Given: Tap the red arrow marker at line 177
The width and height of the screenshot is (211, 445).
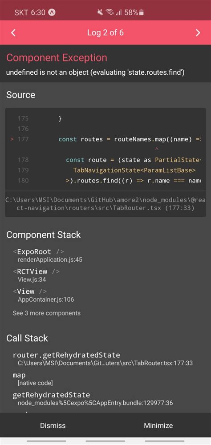Looking at the screenshot, I should coord(12,139).
